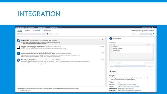This screenshot has width=167, height=94.
Task: Open the App.xaml.cs document tab
Action: (31, 28)
